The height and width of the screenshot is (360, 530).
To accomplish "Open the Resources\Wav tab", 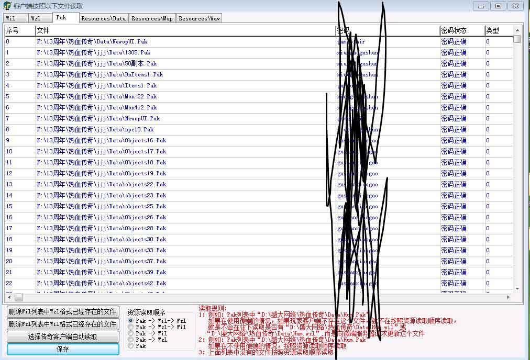I will tap(199, 18).
